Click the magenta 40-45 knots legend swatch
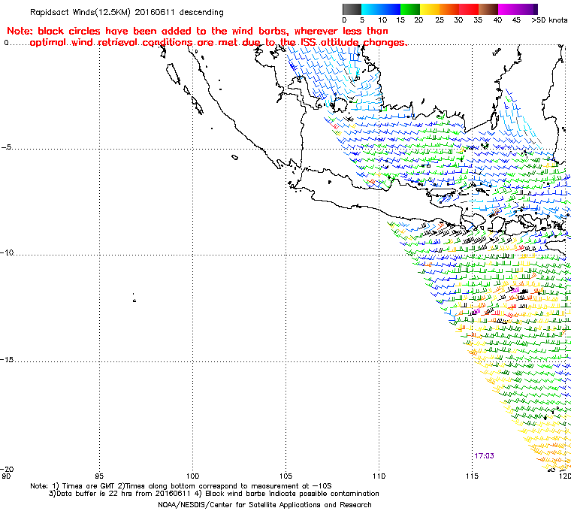 [508, 9]
